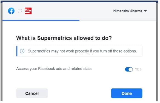Click the Done button

127,93
